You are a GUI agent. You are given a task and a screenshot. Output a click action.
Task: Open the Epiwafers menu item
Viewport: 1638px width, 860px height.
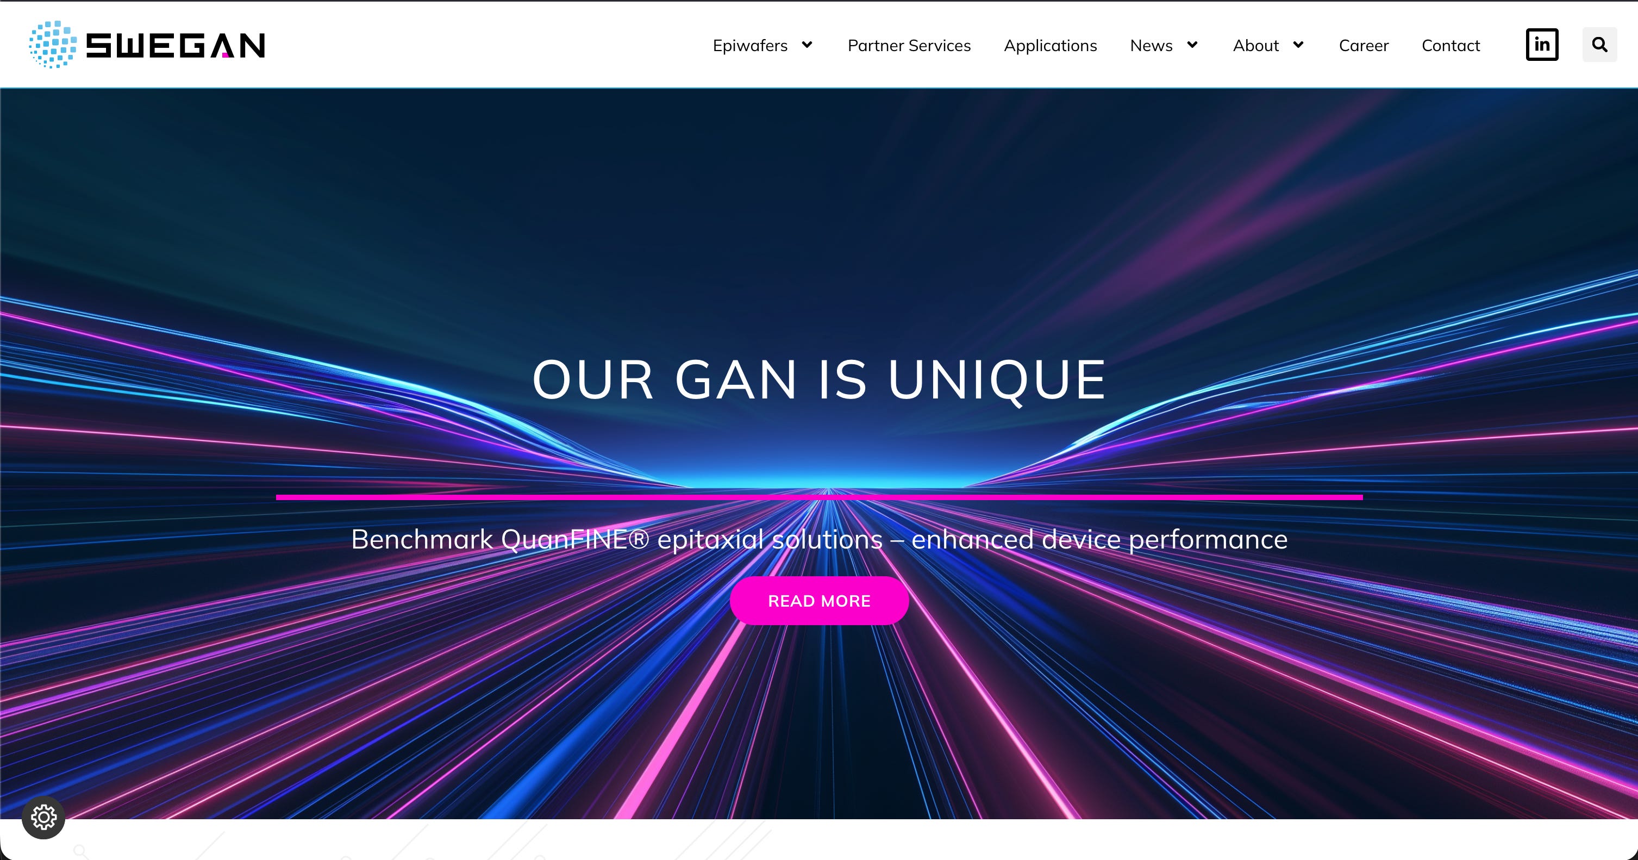point(749,46)
